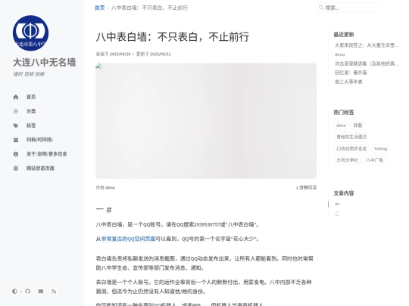Select the 曾经的生活委员 tag chip

tap(351, 137)
